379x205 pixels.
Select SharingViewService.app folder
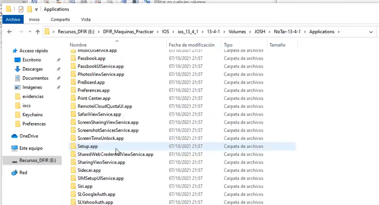pos(101,162)
